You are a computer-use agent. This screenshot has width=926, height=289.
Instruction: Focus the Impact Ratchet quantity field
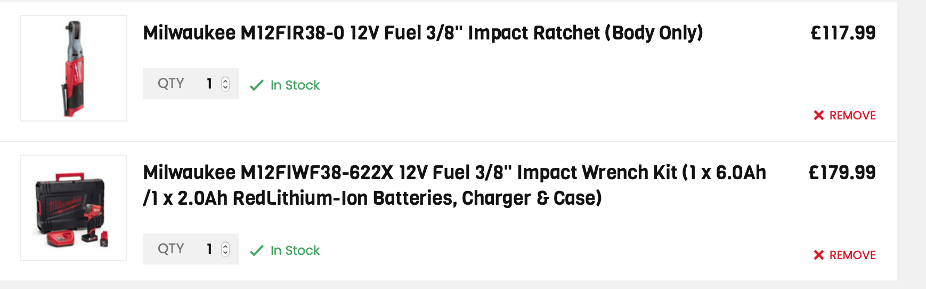pos(209,84)
